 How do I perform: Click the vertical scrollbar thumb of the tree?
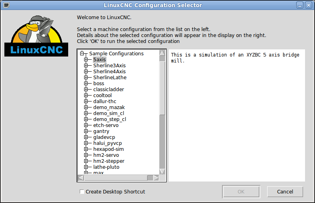[x=162, y=86]
